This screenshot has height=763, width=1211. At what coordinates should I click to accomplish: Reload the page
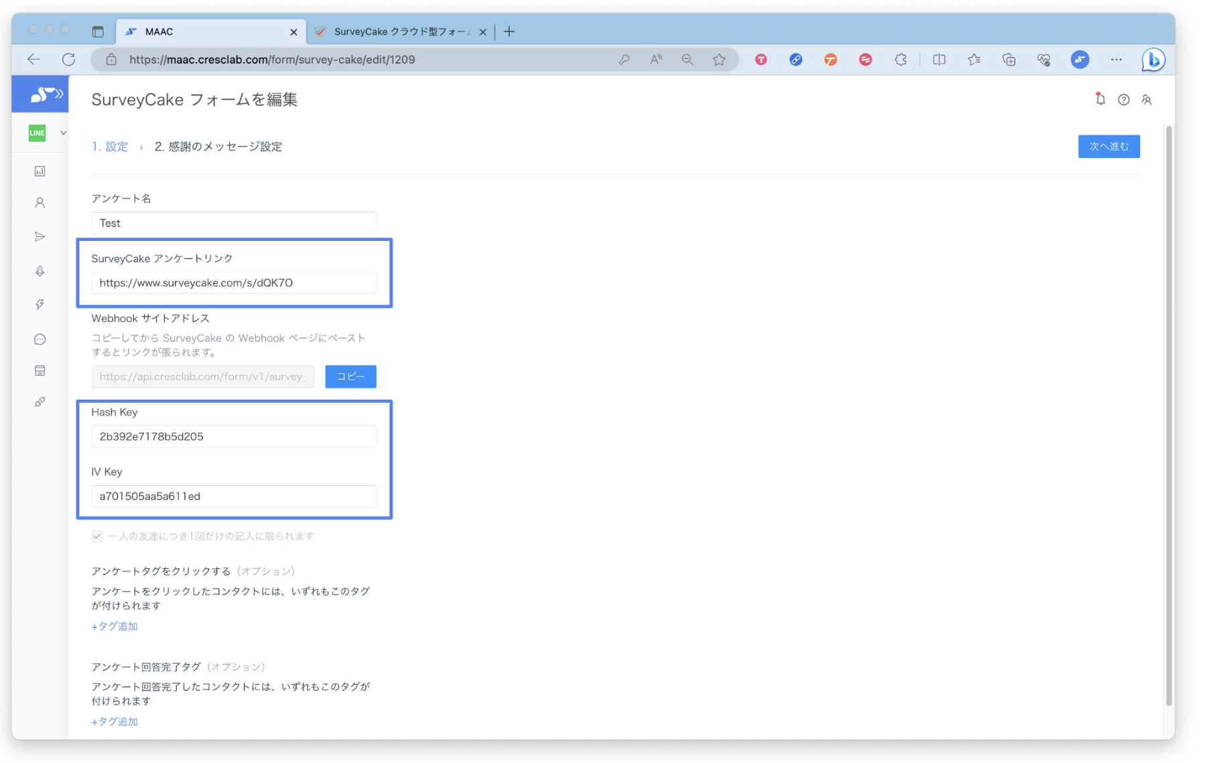pos(68,60)
